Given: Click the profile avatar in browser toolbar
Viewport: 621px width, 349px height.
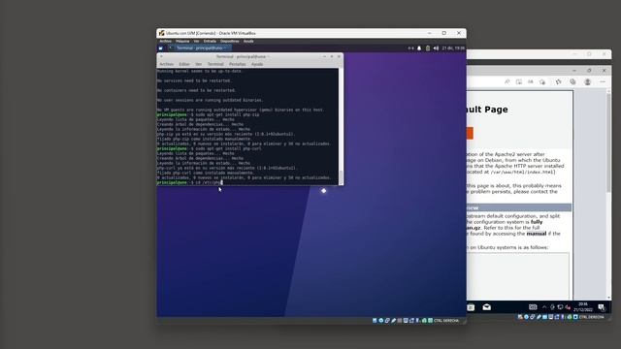Looking at the screenshot, I should (x=588, y=81).
